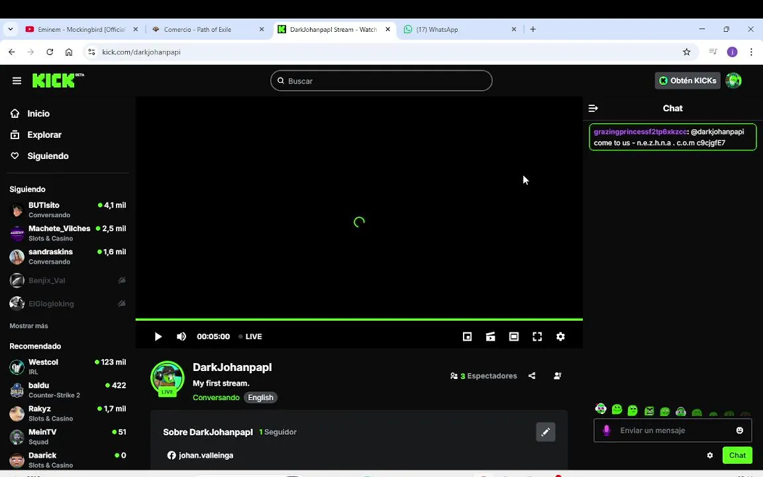Open Machete_Vilches channel in sidebar
Image resolution: width=763 pixels, height=477 pixels.
[68, 233]
